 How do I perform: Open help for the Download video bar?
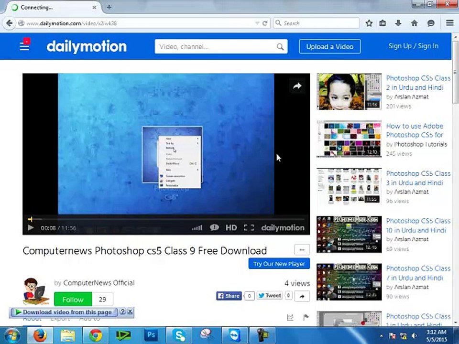click(123, 312)
